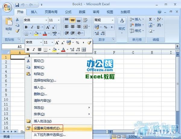Click the AutoSum sigma icon
This screenshot has width=181, height=139.
coord(150,19)
